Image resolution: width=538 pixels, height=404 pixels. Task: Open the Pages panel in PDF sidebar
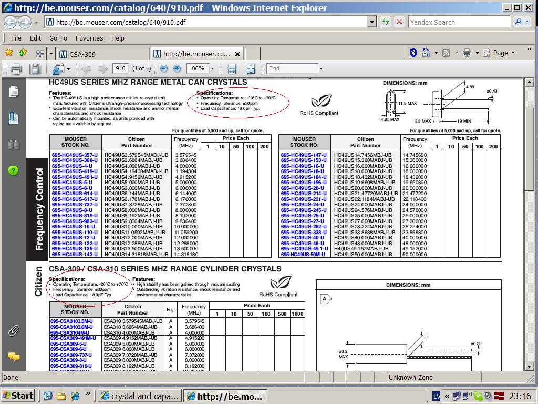pyautogui.click(x=13, y=92)
